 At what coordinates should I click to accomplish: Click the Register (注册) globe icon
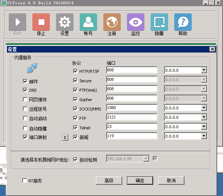coord(112,22)
